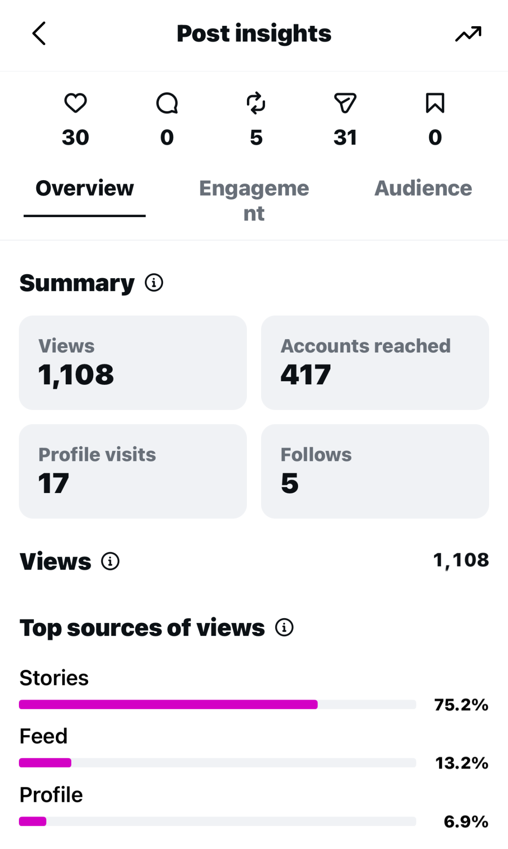Click the Feed views progress bar

coord(217,763)
